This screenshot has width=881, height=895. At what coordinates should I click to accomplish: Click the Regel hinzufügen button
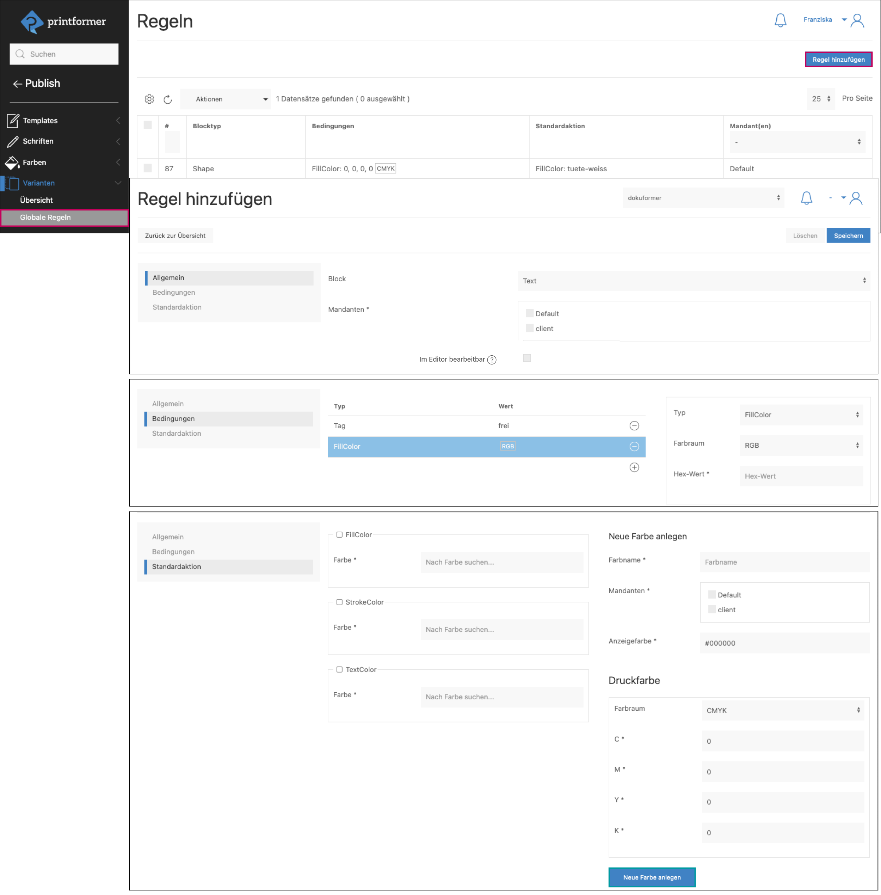coord(838,60)
